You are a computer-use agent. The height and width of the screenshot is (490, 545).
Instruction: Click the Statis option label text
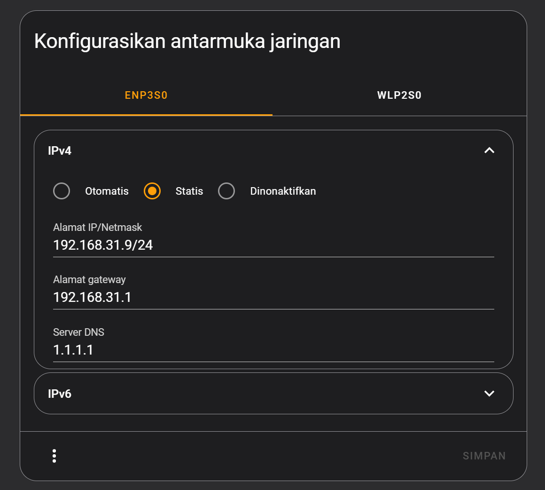(x=189, y=191)
